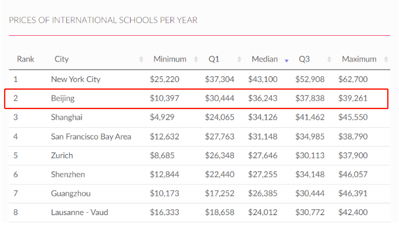Click San Francisco Bay Area entry
399x228 pixels.
tap(91, 137)
